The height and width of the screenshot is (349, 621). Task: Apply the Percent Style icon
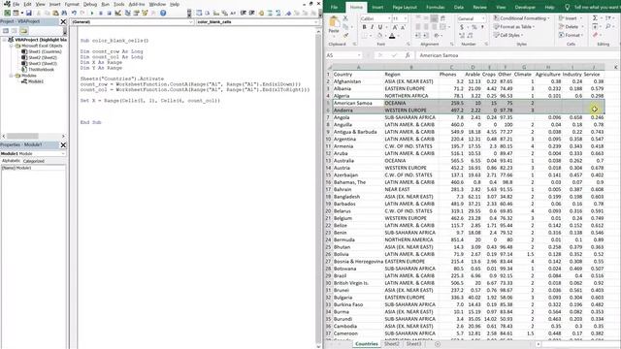point(474,27)
